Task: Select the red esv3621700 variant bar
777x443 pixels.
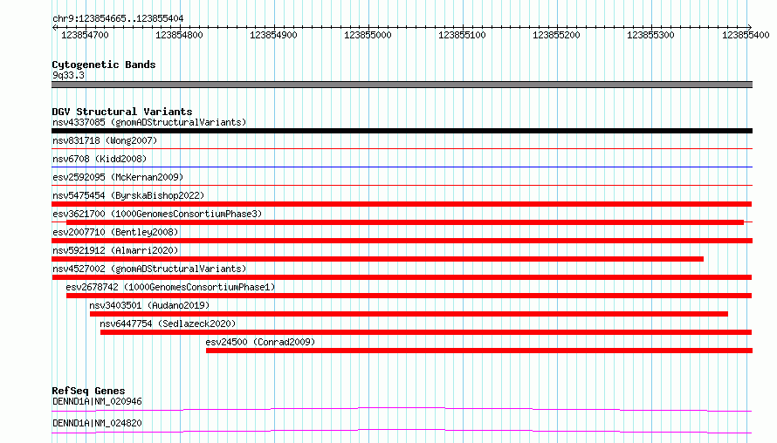Action: point(405,222)
